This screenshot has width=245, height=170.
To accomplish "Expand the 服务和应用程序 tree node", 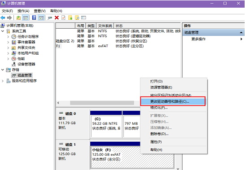I will [3, 81].
